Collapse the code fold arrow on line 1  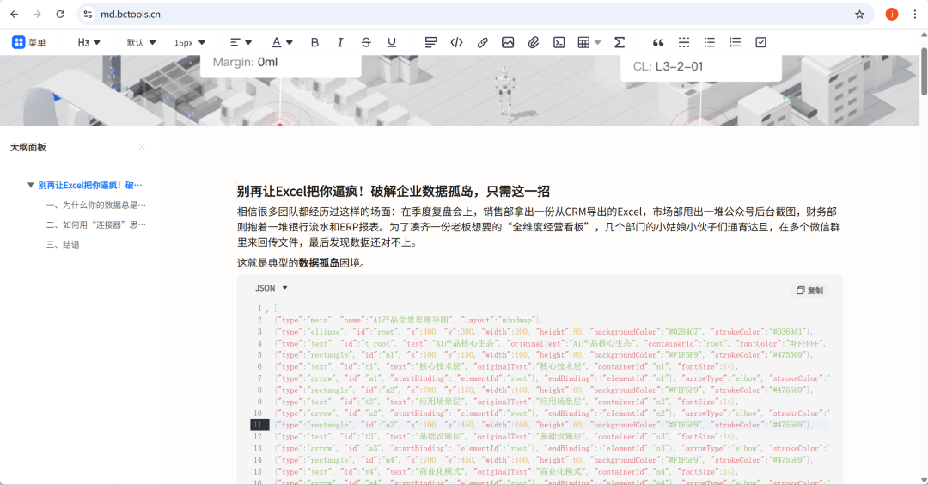click(x=266, y=310)
